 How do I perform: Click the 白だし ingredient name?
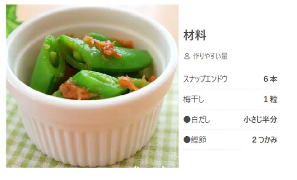click(201, 120)
